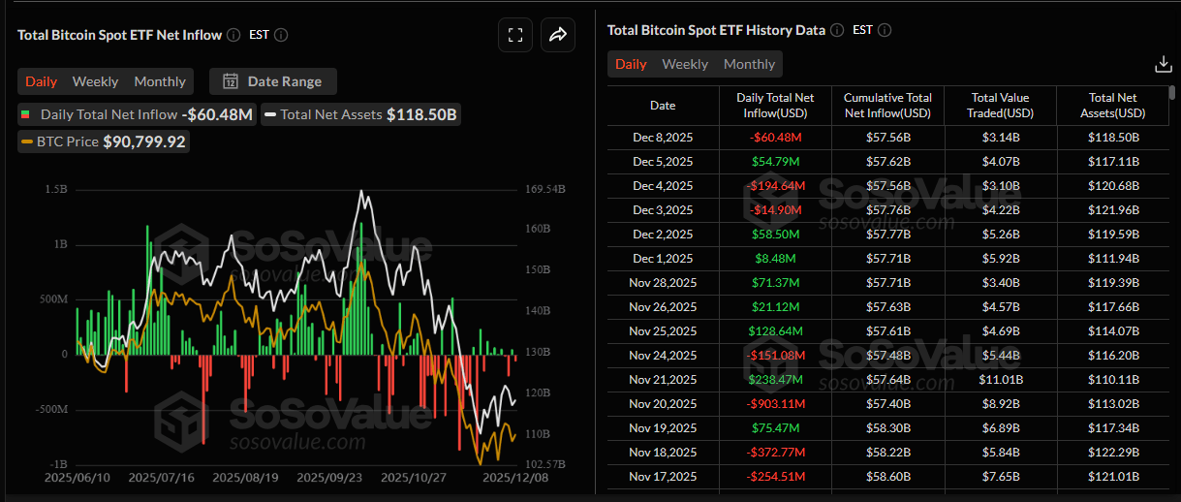This screenshot has width=1181, height=502.
Task: Select Daily tab in History Data
Action: [631, 64]
